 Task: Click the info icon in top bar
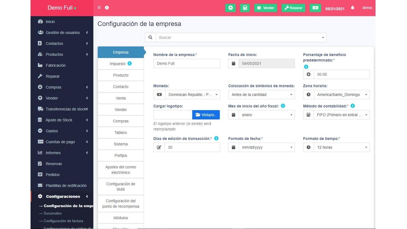click(x=107, y=8)
